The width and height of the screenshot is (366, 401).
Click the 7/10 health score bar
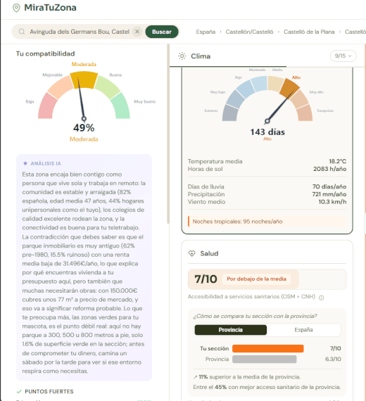click(267, 279)
